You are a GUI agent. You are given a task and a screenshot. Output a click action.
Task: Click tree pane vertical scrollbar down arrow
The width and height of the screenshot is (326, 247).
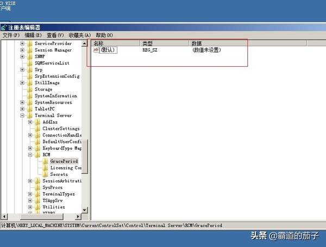coord(85,210)
